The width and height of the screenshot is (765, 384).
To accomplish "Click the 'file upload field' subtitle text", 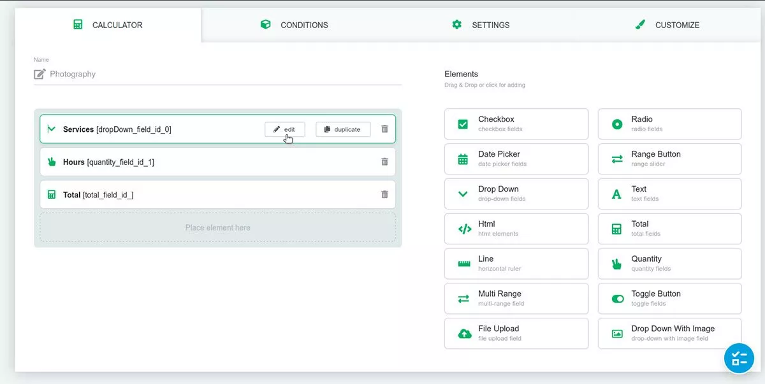I will click(x=500, y=339).
